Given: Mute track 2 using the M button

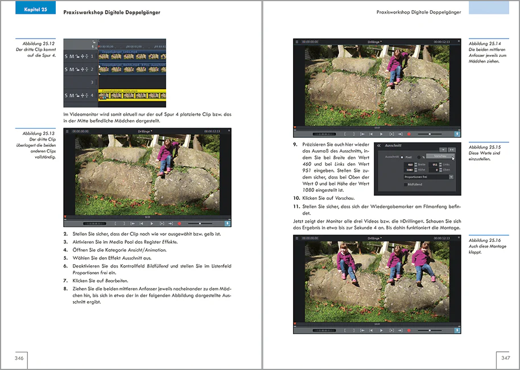Looking at the screenshot, I should (72, 69).
